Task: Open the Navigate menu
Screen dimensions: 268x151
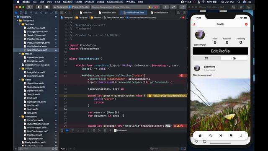Action: [68, 2]
